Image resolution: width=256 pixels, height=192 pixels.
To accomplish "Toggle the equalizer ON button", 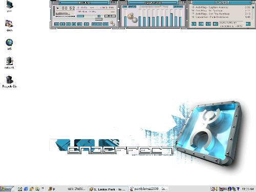I will click(x=125, y=7).
